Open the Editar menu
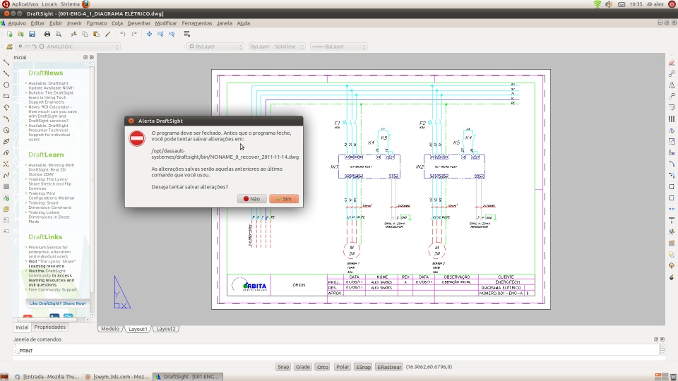 tap(37, 23)
